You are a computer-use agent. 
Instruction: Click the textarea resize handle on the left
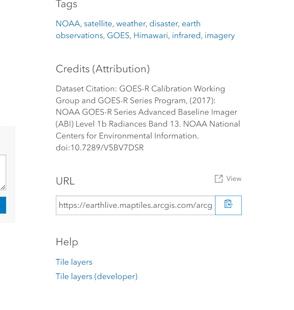tap(3, 187)
